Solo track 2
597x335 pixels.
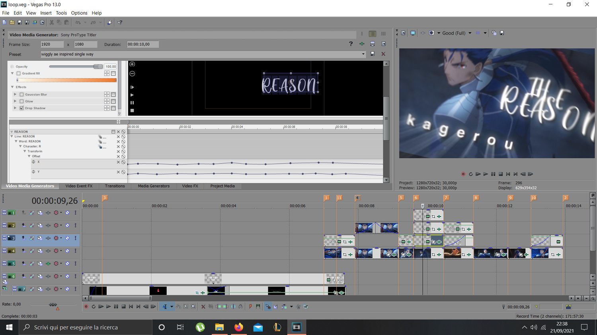[x=75, y=225]
